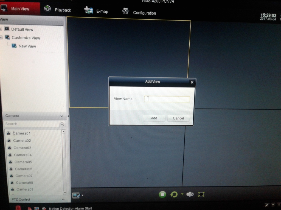Screen dimensions: 281x210
Task: Click the green stop live view button
Action: pos(162,194)
